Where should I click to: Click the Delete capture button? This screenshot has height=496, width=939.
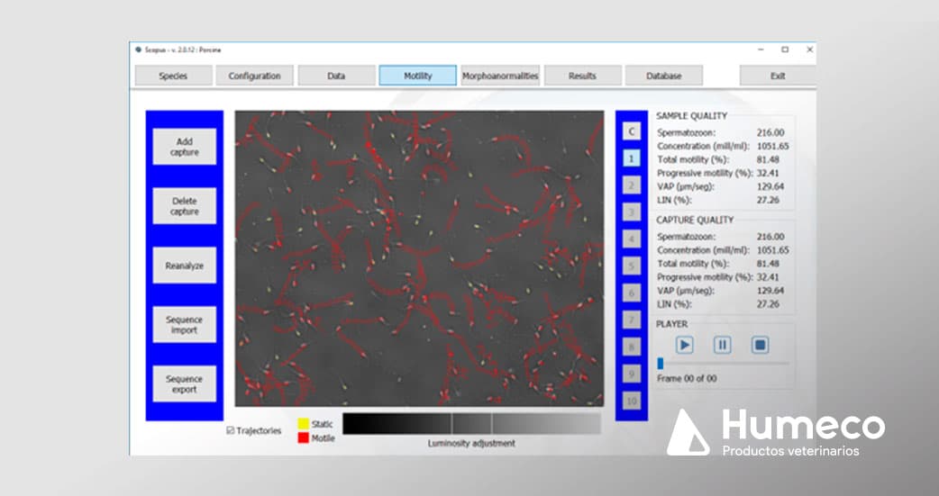point(184,206)
